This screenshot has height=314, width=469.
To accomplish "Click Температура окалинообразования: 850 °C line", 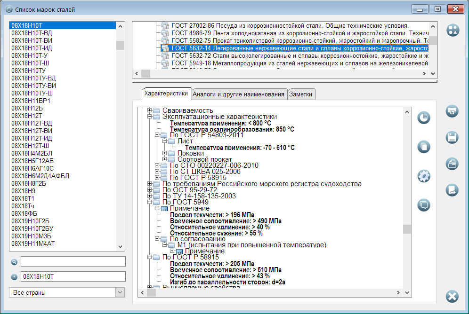I will tap(232, 129).
